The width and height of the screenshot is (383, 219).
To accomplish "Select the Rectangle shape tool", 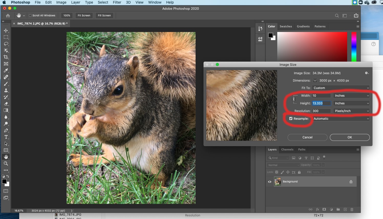I will pos(6,150).
